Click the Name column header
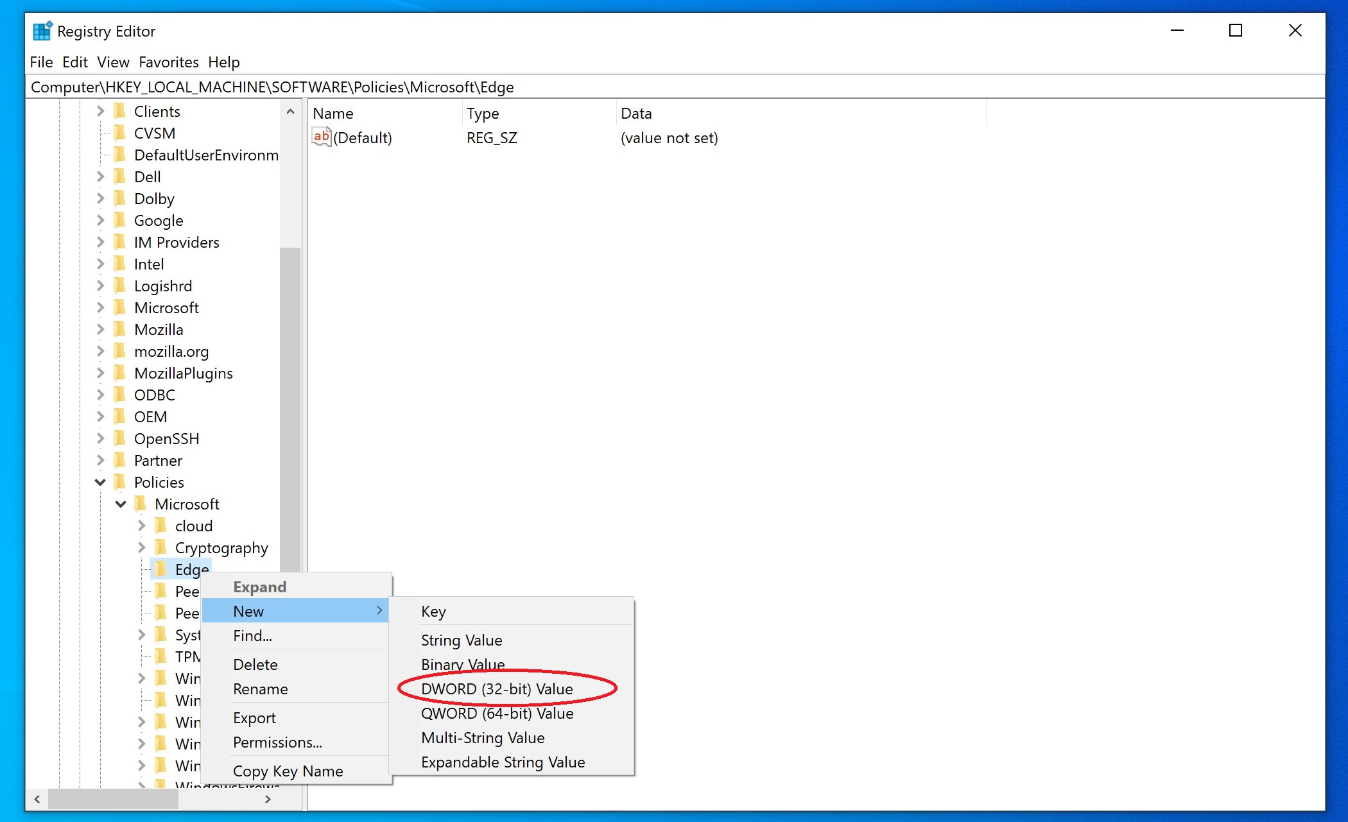This screenshot has height=822, width=1348. coord(385,114)
